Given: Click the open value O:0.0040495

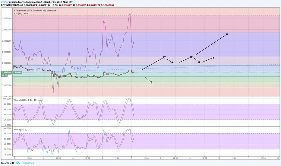Looking at the screenshot, I should click(66, 5).
